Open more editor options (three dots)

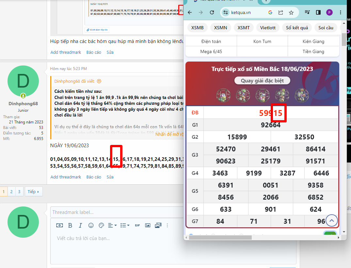pyautogui.click(x=167, y=225)
